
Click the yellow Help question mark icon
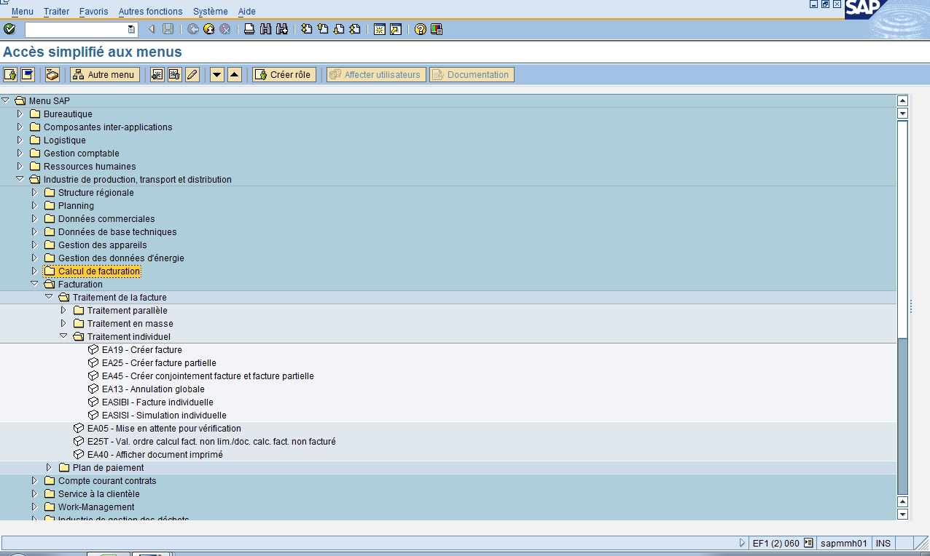(421, 29)
